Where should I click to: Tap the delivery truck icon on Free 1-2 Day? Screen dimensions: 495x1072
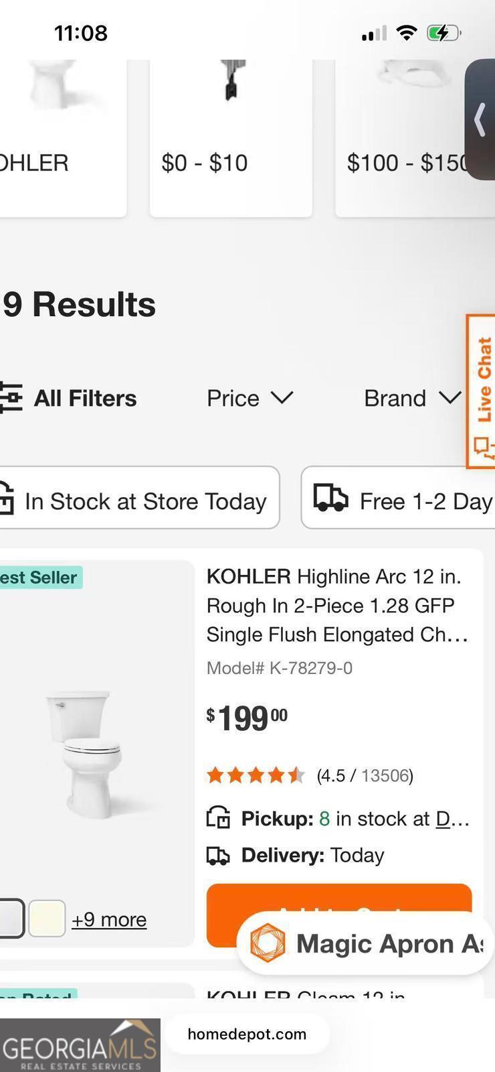[330, 499]
